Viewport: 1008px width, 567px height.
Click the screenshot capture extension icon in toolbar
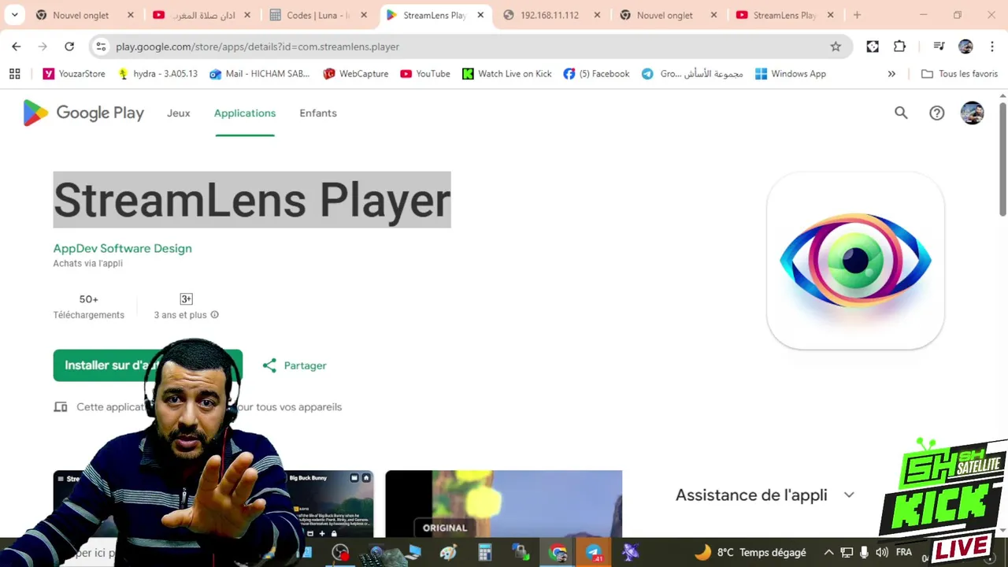click(x=873, y=46)
